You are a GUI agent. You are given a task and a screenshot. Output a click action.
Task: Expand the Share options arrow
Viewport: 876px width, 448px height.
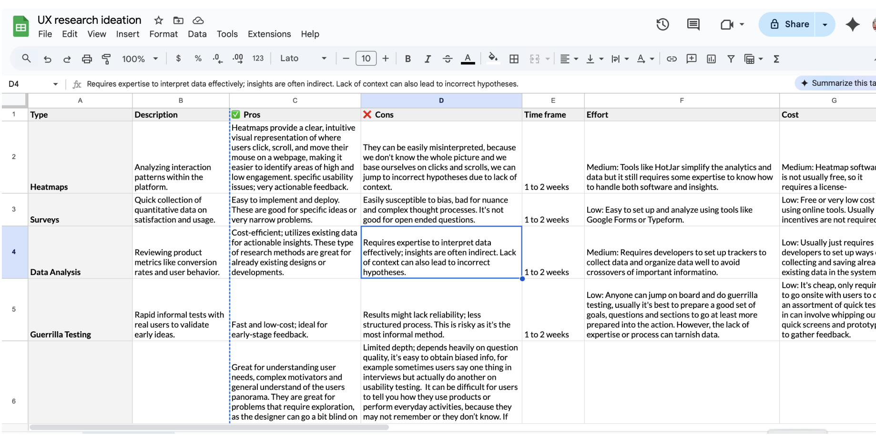pos(825,24)
